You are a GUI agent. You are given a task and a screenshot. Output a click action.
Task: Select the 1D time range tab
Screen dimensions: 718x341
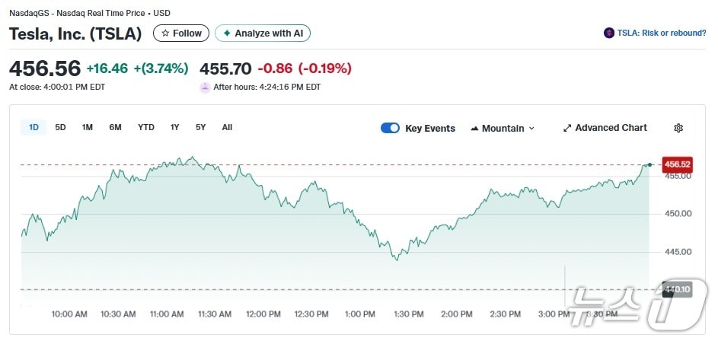tap(34, 127)
